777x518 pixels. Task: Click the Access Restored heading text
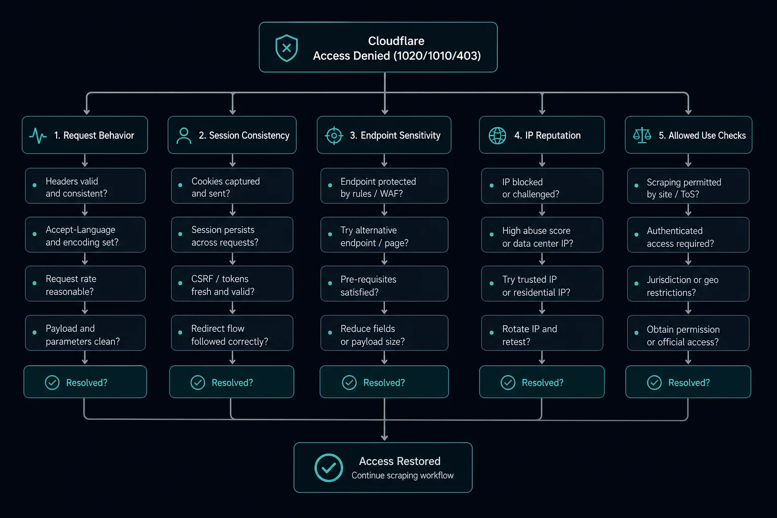(x=400, y=461)
